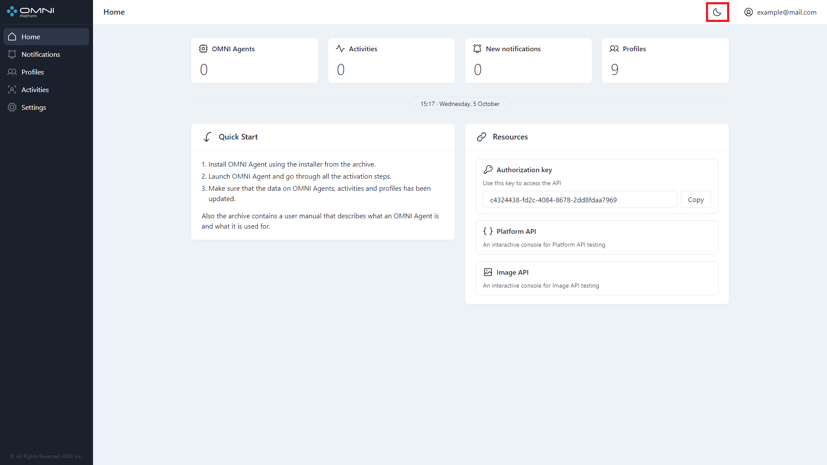This screenshot has height=465, width=827.
Task: Click the Resources chain link icon
Action: click(x=482, y=137)
